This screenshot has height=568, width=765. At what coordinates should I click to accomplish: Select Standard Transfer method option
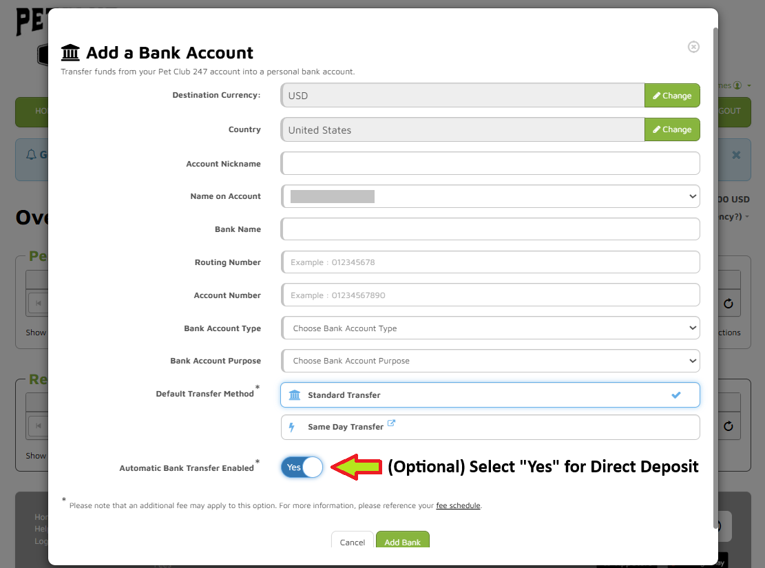[x=490, y=395]
